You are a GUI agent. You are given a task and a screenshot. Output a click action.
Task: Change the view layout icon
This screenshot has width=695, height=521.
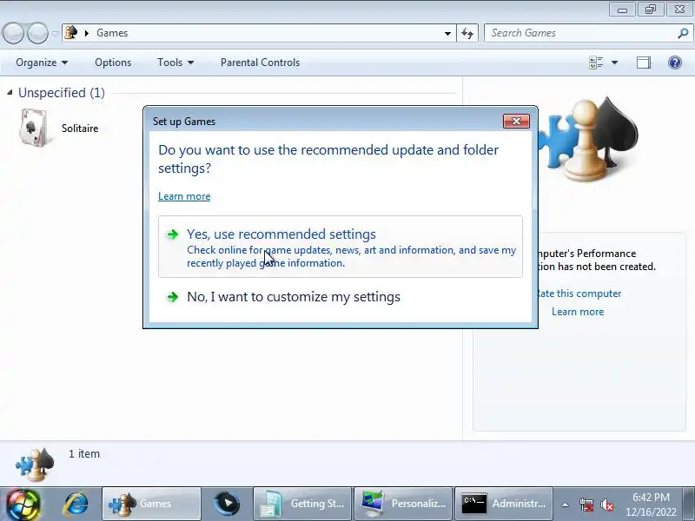[x=596, y=63]
